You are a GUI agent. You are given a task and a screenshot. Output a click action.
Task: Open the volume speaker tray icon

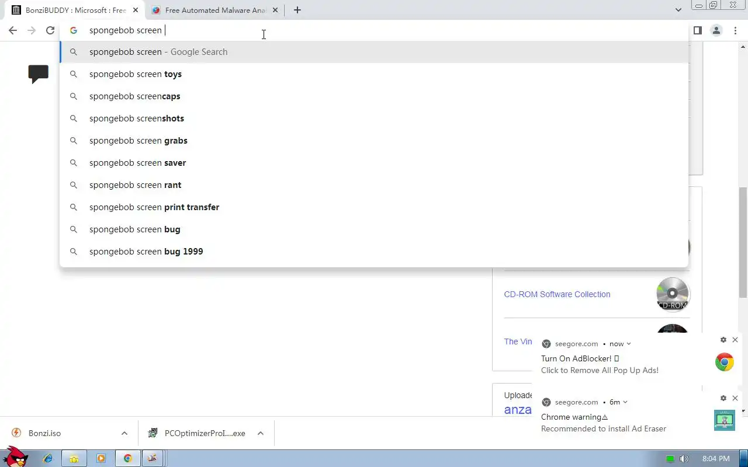point(684,459)
